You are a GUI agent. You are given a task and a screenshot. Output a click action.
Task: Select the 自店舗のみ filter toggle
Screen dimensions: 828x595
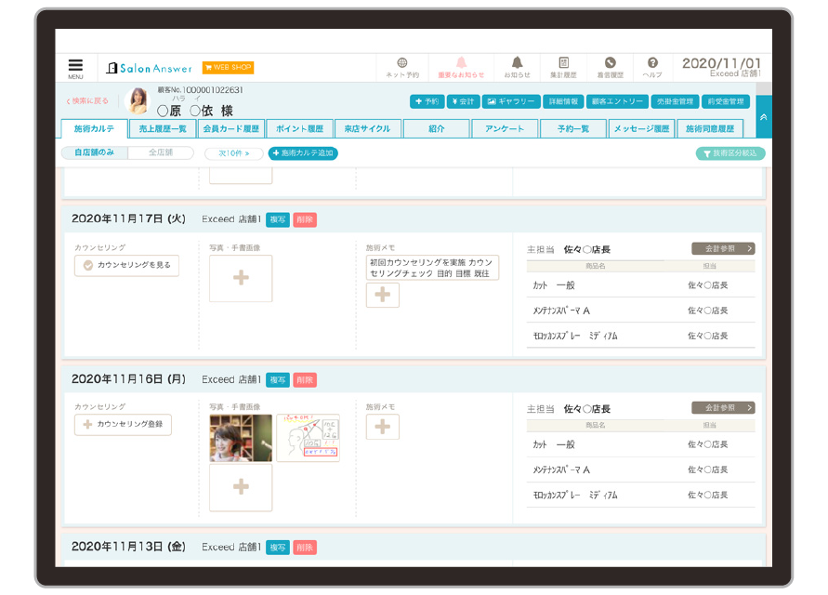tap(95, 152)
